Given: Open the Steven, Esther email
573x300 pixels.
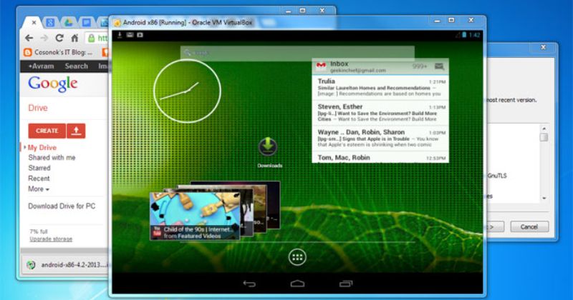Looking at the screenshot, I should pyautogui.click(x=380, y=113).
